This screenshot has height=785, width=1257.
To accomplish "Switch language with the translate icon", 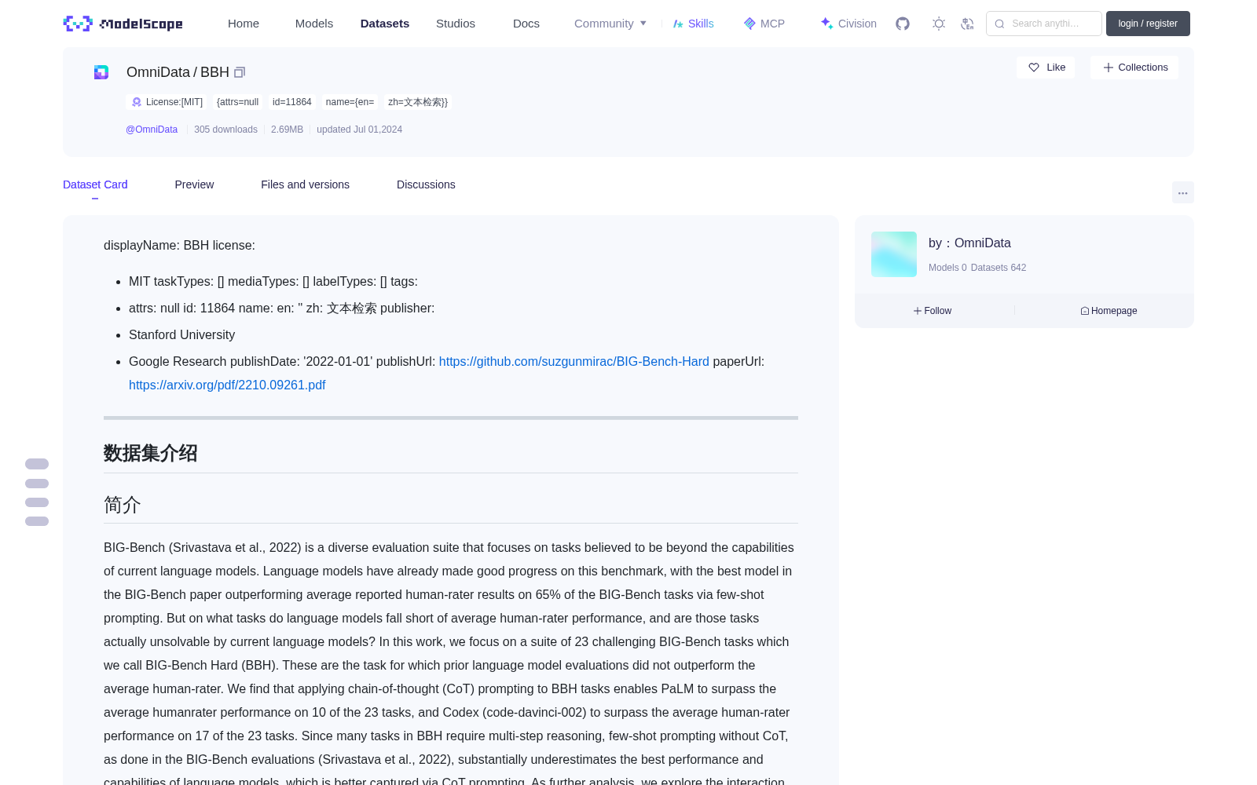I will click(x=968, y=24).
